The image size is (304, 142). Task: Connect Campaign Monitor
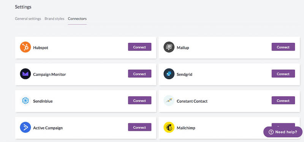pyautogui.click(x=139, y=74)
